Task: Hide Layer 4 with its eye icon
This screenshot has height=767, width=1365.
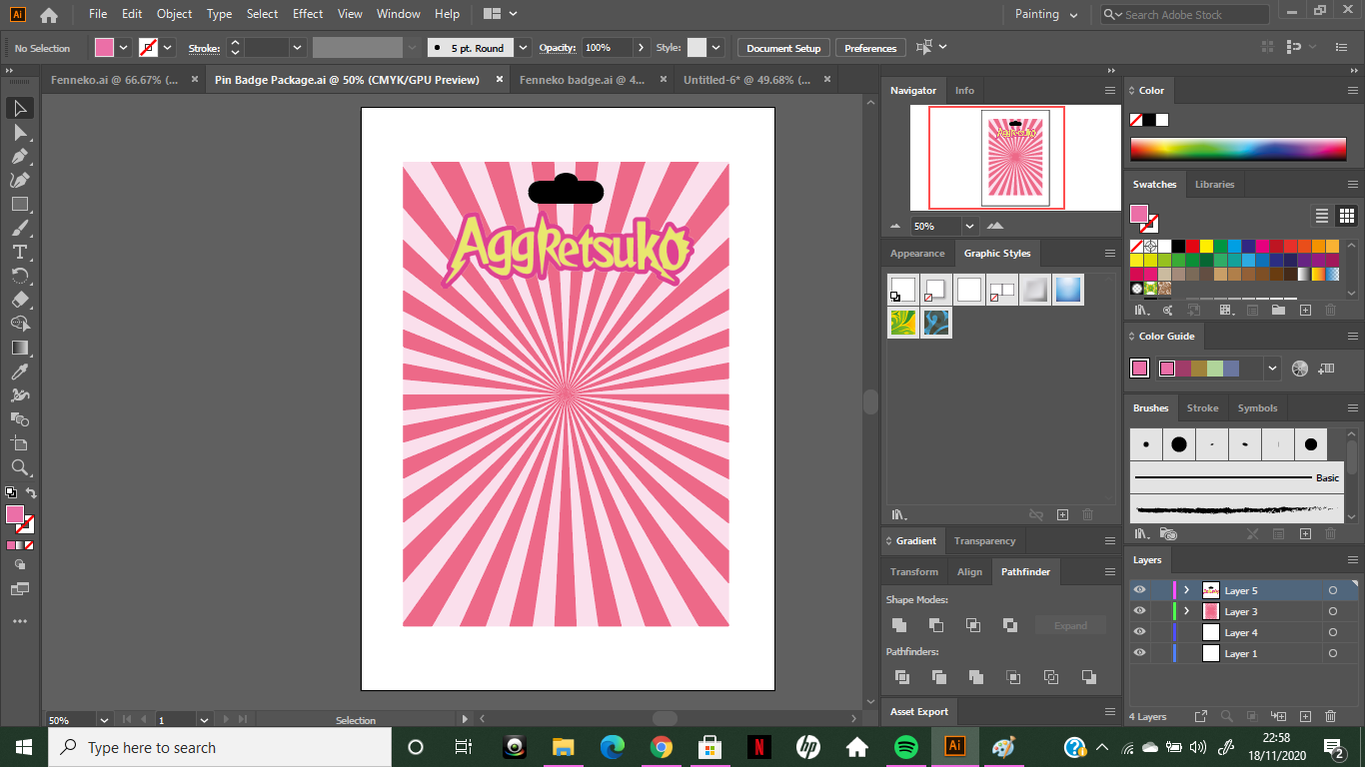Action: click(1139, 632)
